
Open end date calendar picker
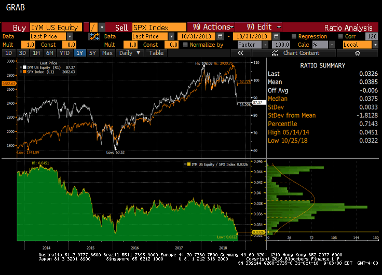[x=276, y=36]
